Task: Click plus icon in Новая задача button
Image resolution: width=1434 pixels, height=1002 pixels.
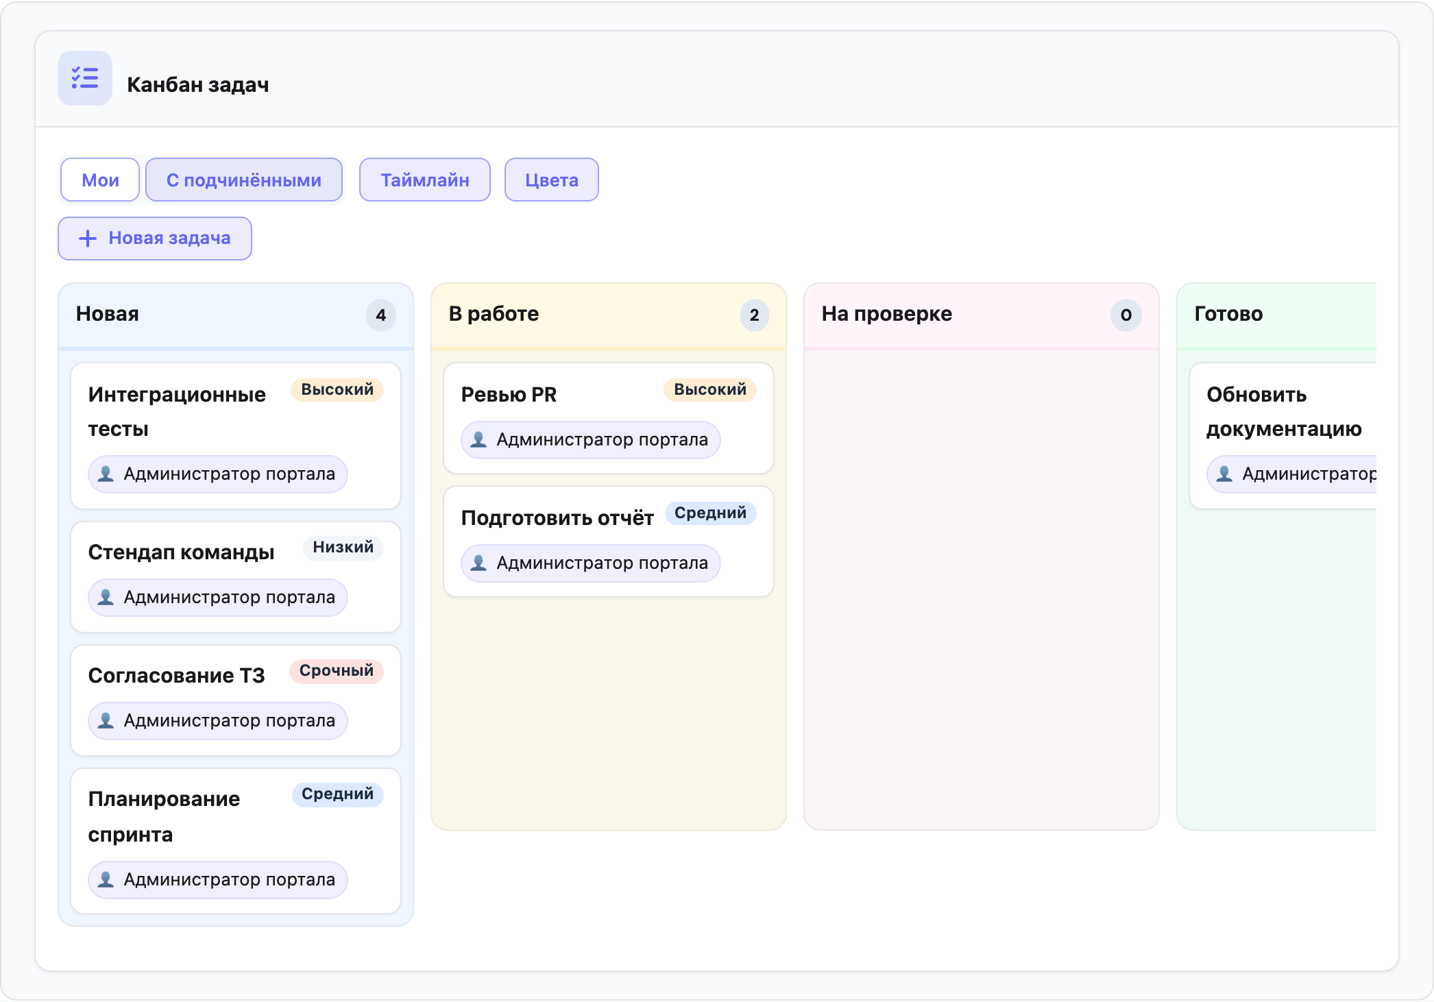Action: point(88,239)
